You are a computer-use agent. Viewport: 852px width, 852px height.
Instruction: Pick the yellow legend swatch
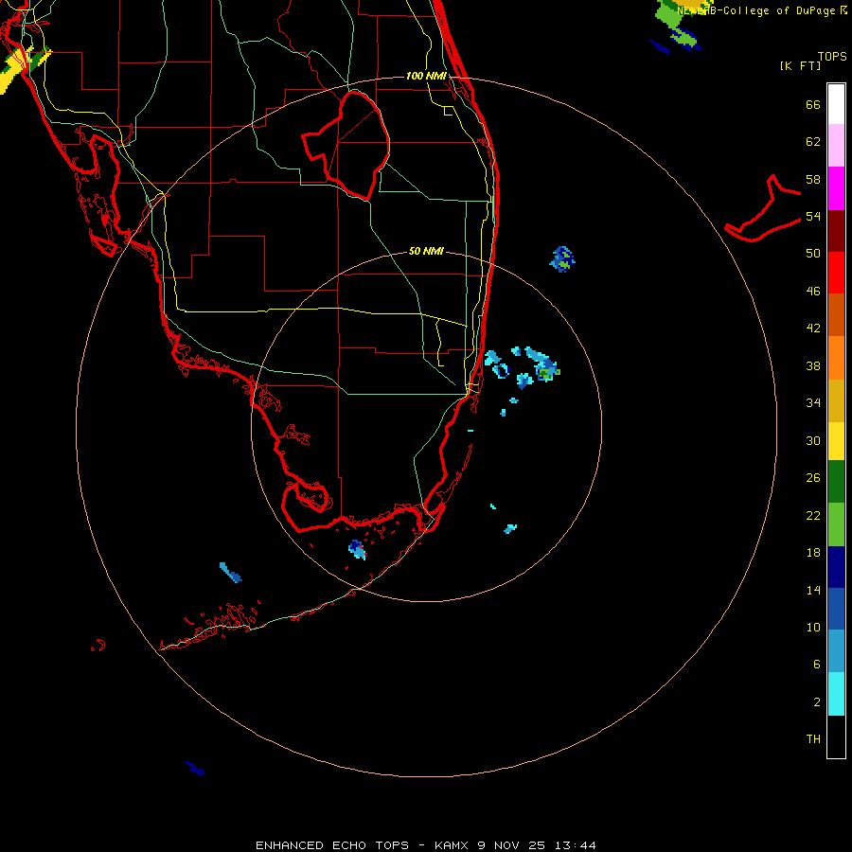(x=836, y=441)
